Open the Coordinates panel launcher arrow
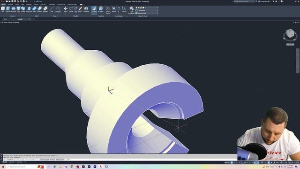Viewport: 300px width, 169px height. (x=127, y=16)
